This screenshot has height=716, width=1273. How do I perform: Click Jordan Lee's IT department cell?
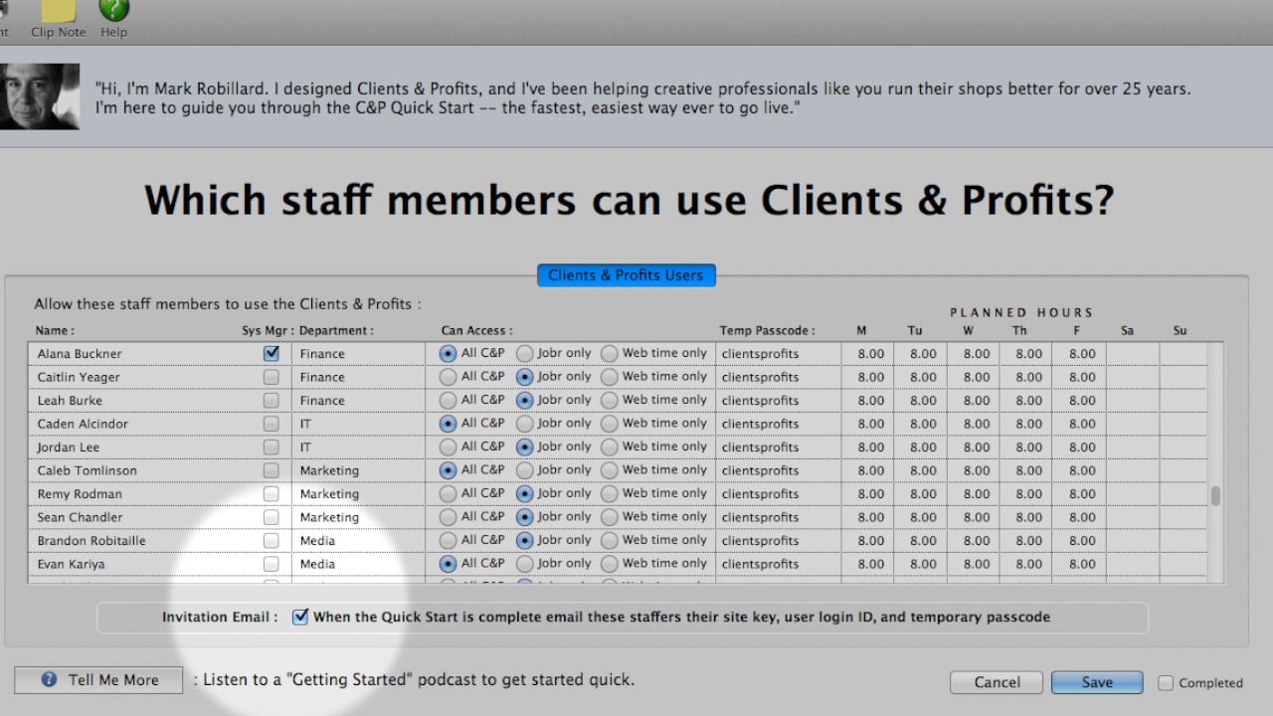[x=359, y=447]
